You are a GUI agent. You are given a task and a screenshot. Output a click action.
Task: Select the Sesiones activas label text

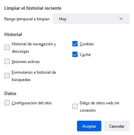[26, 62]
